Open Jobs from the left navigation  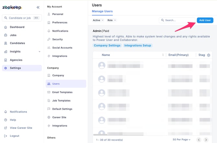coord(13,35)
